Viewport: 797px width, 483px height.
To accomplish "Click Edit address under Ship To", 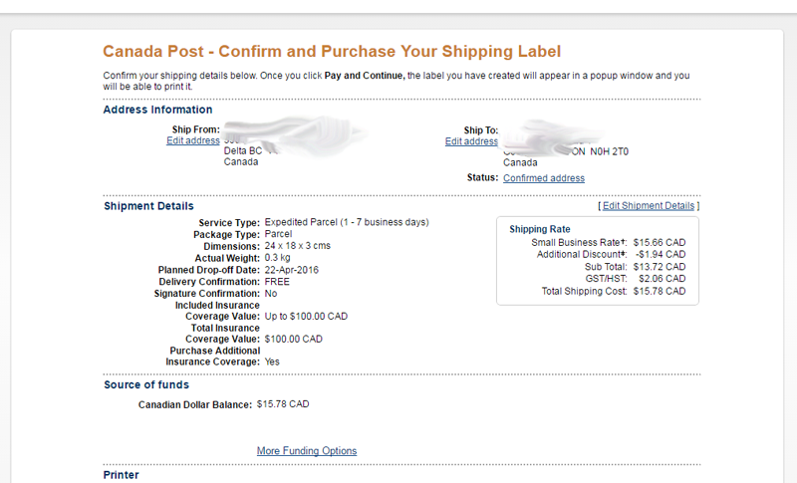I will [x=471, y=141].
